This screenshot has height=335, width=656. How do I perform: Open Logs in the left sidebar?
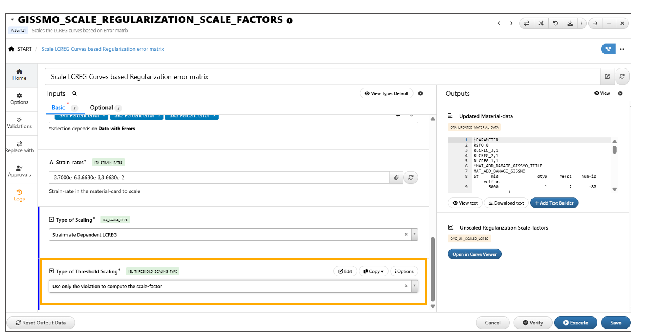coord(19,195)
